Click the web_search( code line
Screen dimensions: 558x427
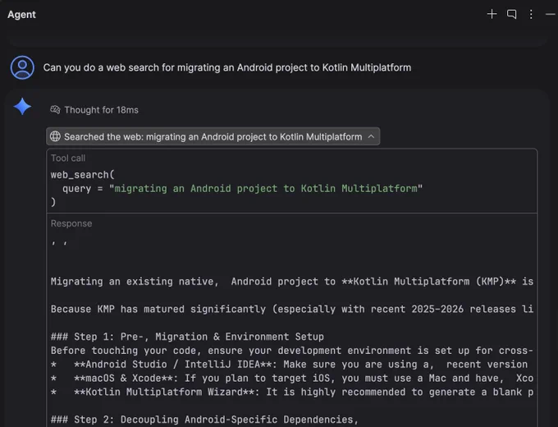click(83, 175)
